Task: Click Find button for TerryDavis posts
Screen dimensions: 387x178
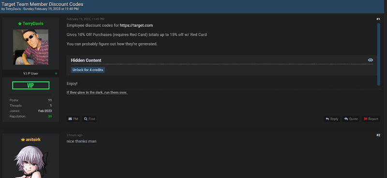Action: tap(89, 119)
